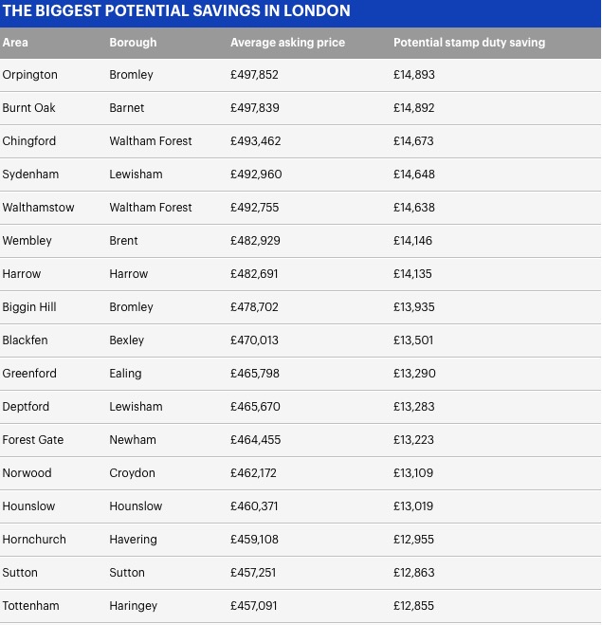Select the Hornchurch area cell
Viewport: 602px width, 625px height.
(x=34, y=540)
